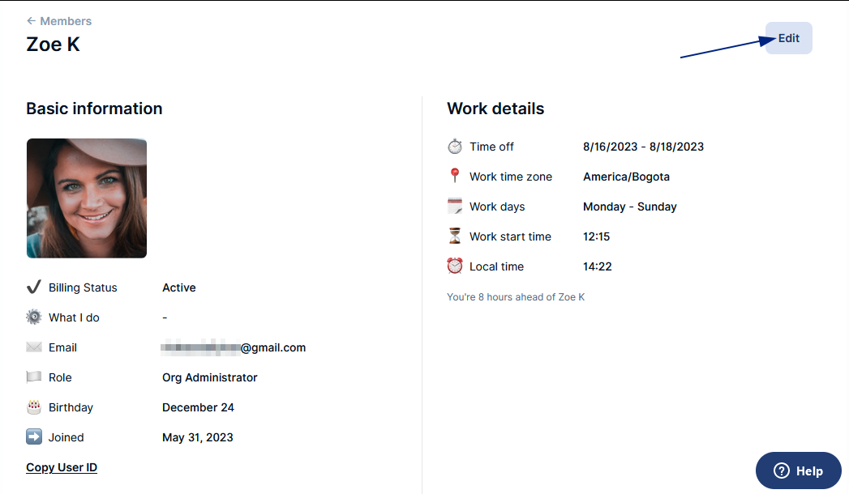Click the America/Bogota time zone value
The width and height of the screenshot is (849, 494).
pos(626,177)
